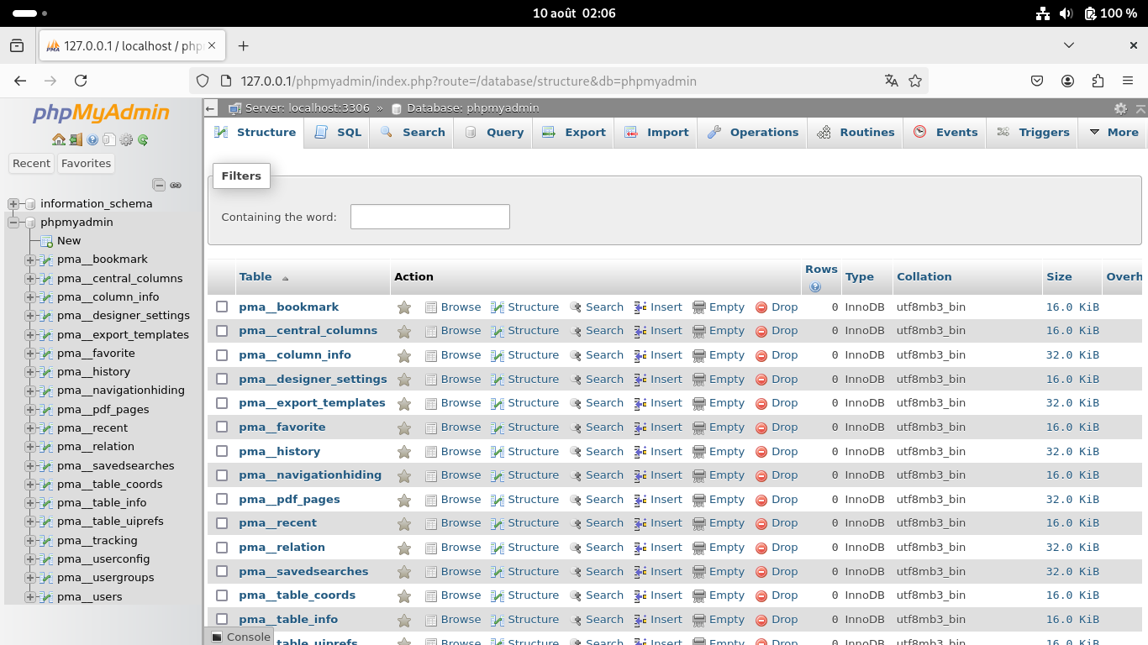Expand the pma__bookmark tree node
This screenshot has width=1148, height=645.
30,260
